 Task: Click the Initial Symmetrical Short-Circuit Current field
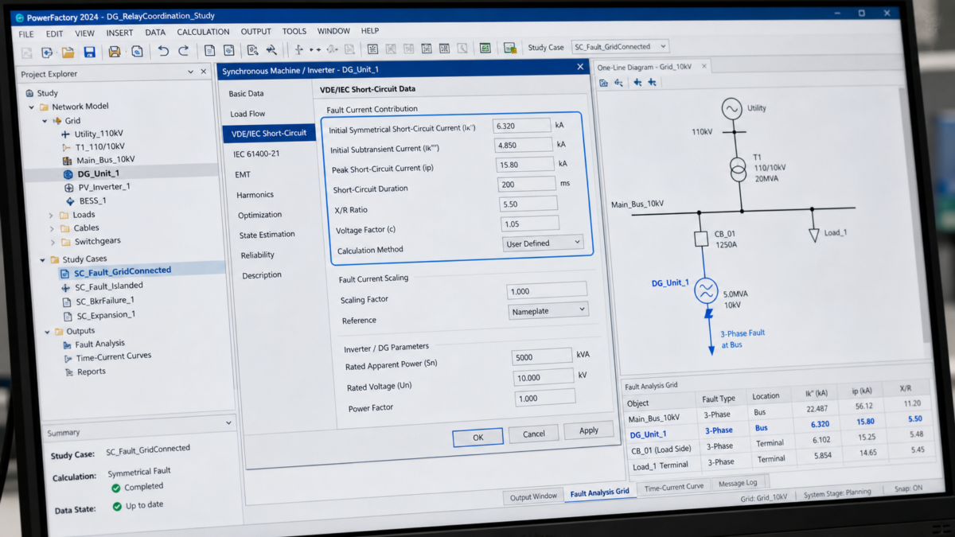coord(521,126)
